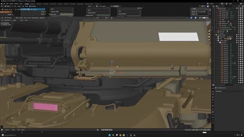Toggle perspective/orthographic view icon
This screenshot has height=137, width=244.
(209, 40)
